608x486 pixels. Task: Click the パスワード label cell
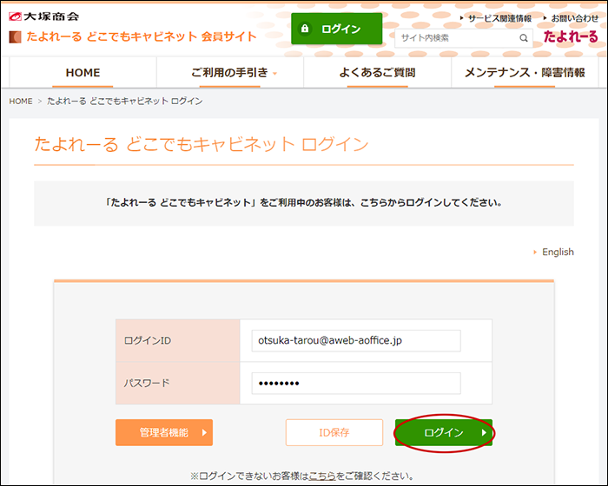[177, 384]
